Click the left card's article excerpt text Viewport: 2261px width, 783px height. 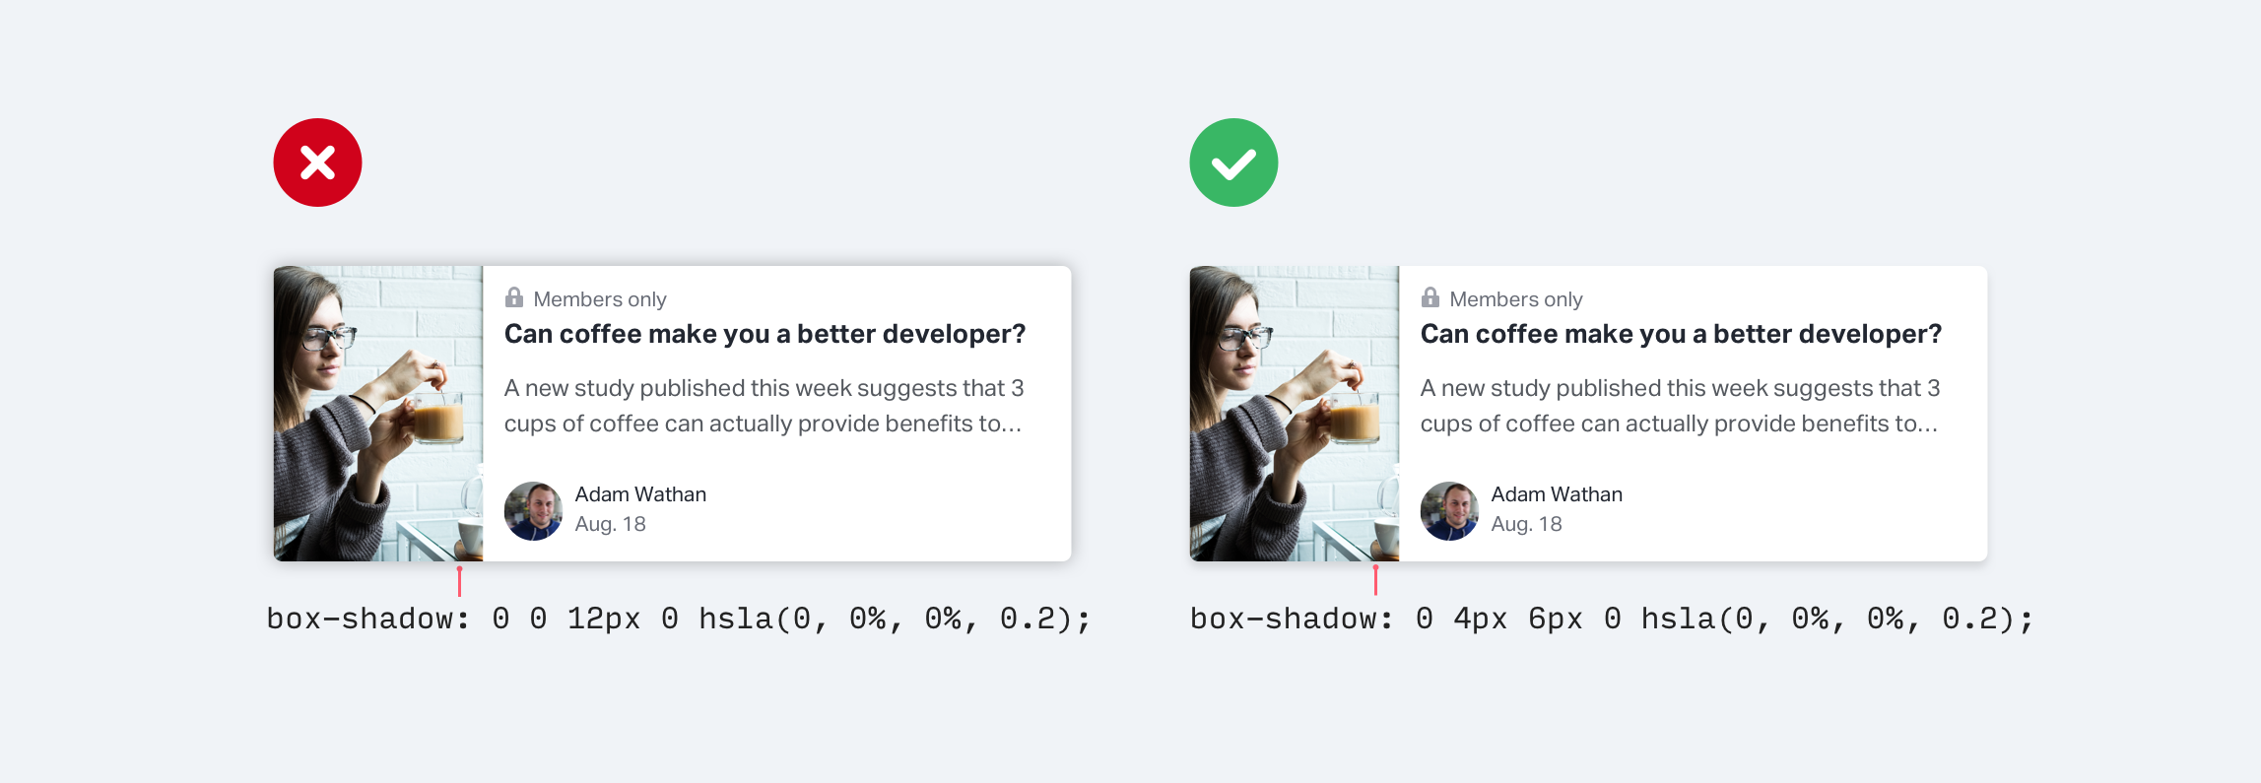(764, 406)
